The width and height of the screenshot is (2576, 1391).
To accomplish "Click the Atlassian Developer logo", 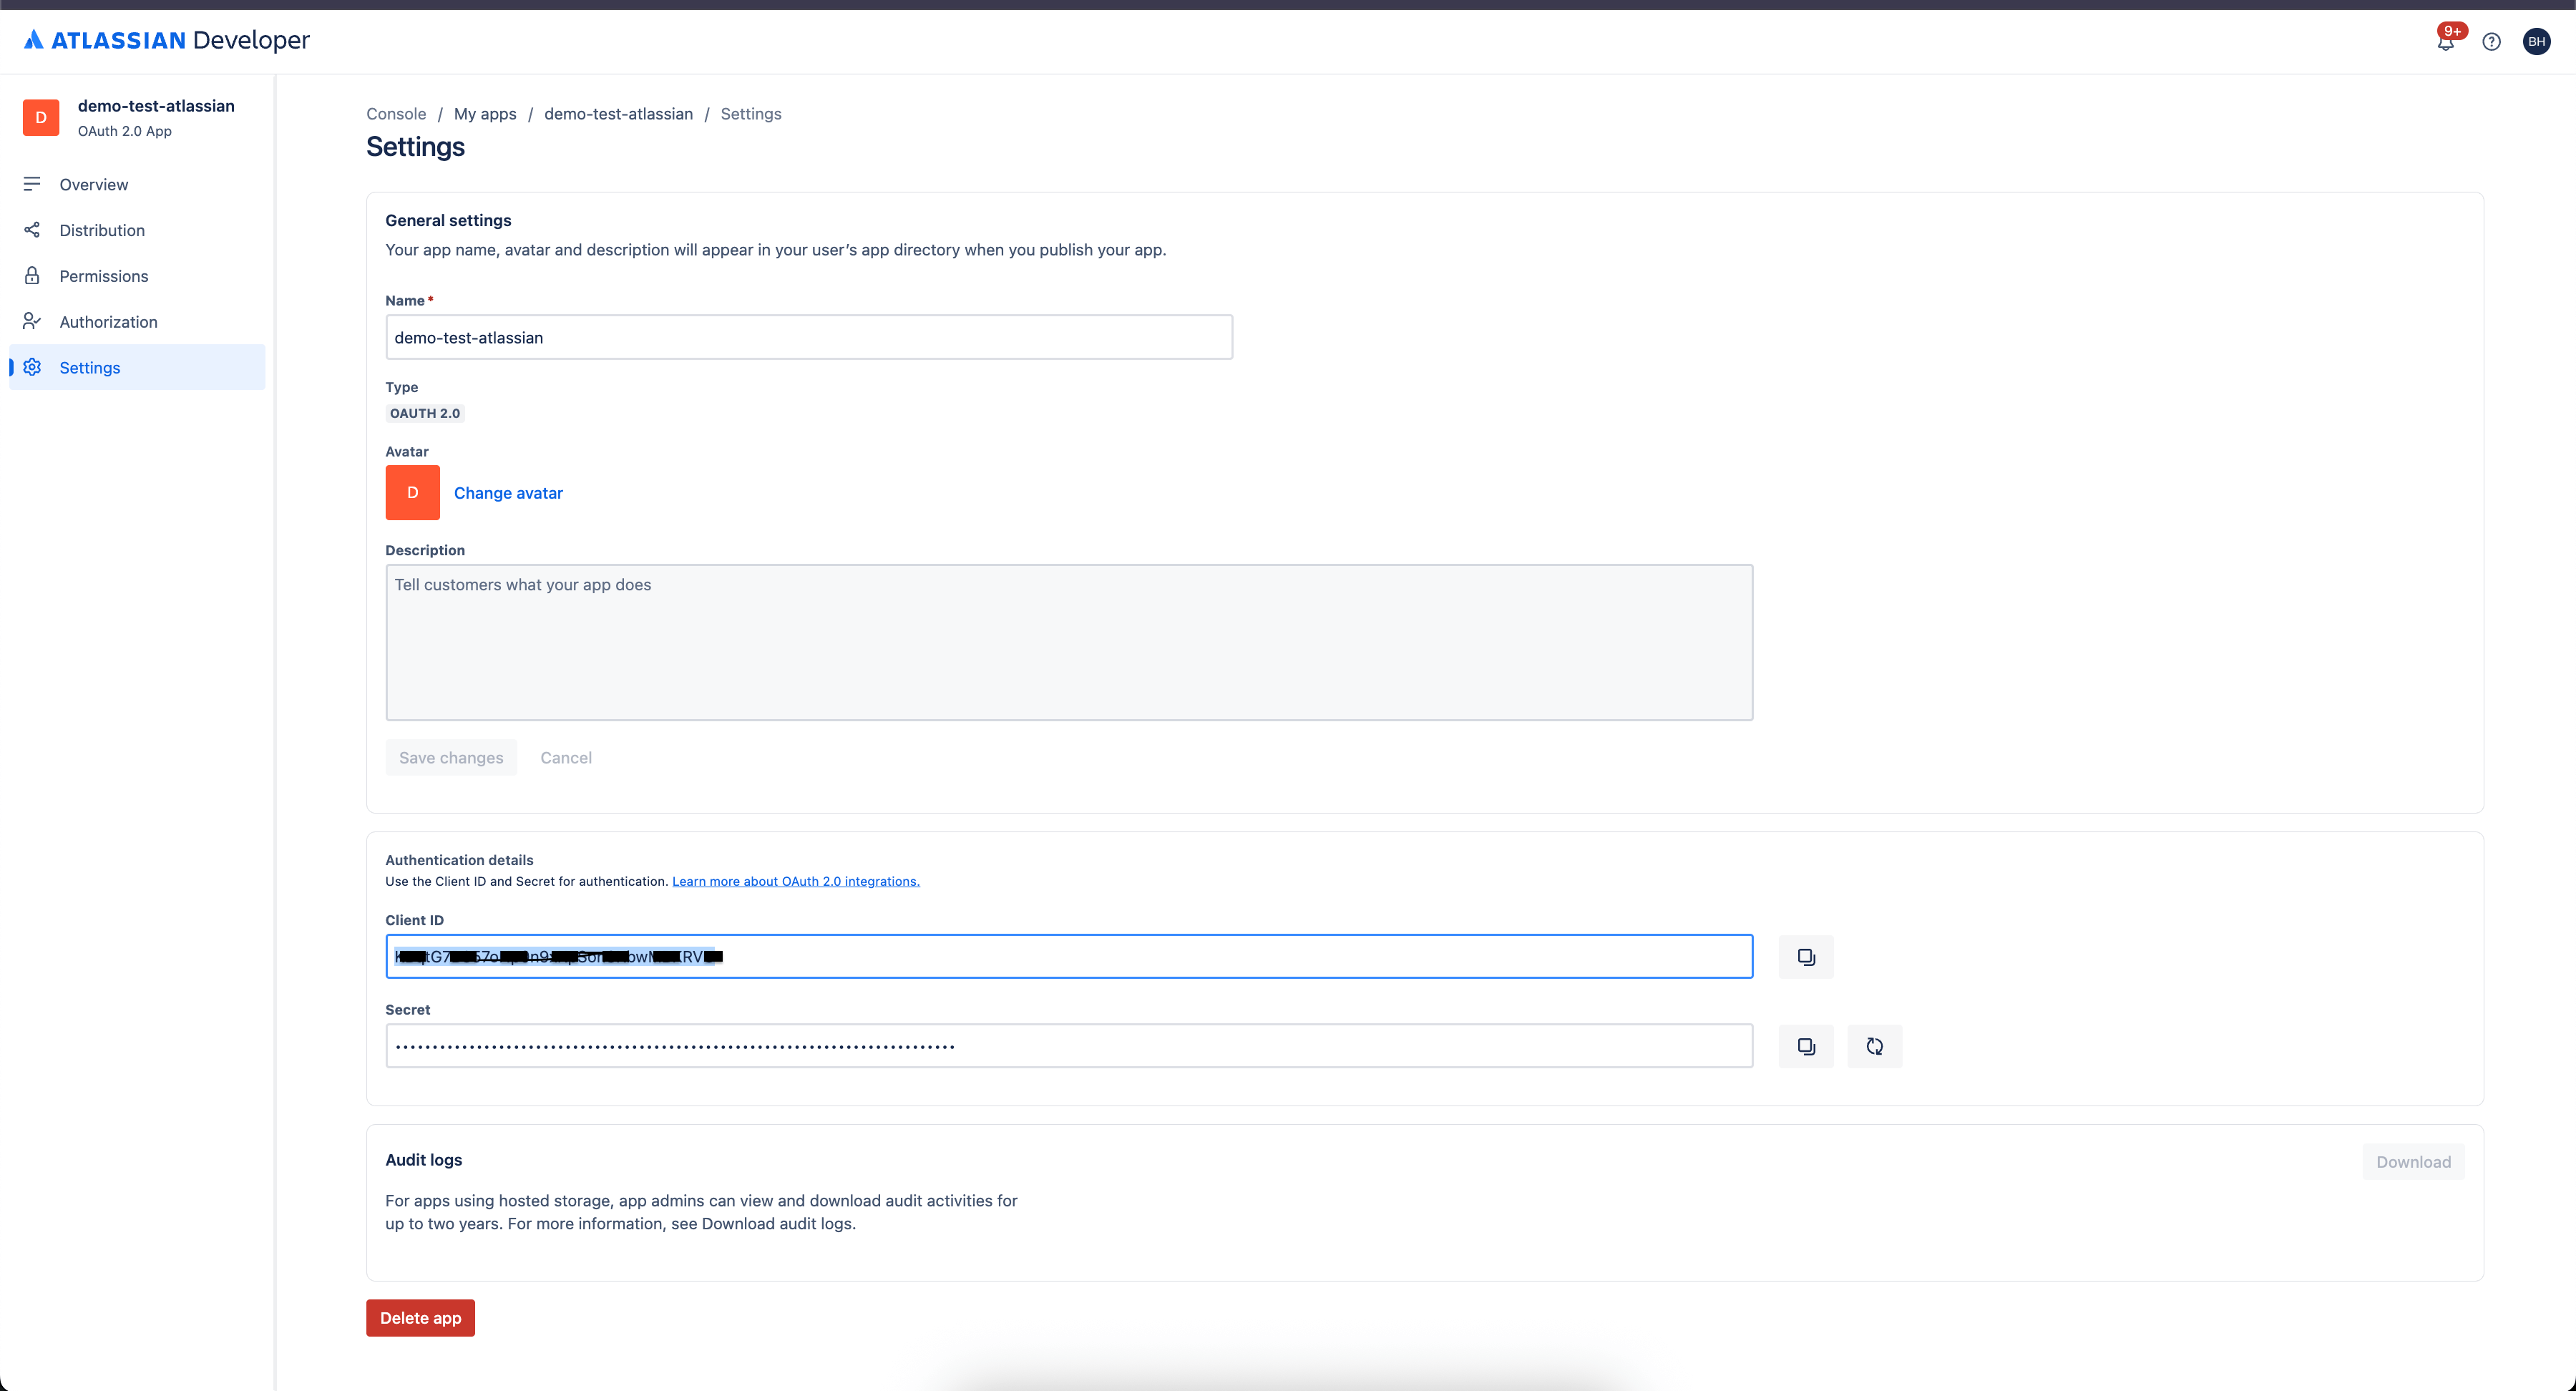I will pyautogui.click(x=167, y=40).
